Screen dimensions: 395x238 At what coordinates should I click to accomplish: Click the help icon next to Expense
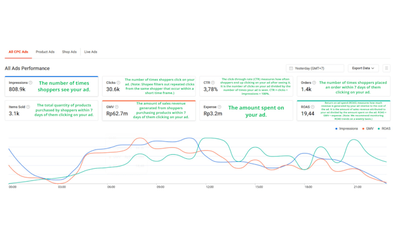[220, 107]
